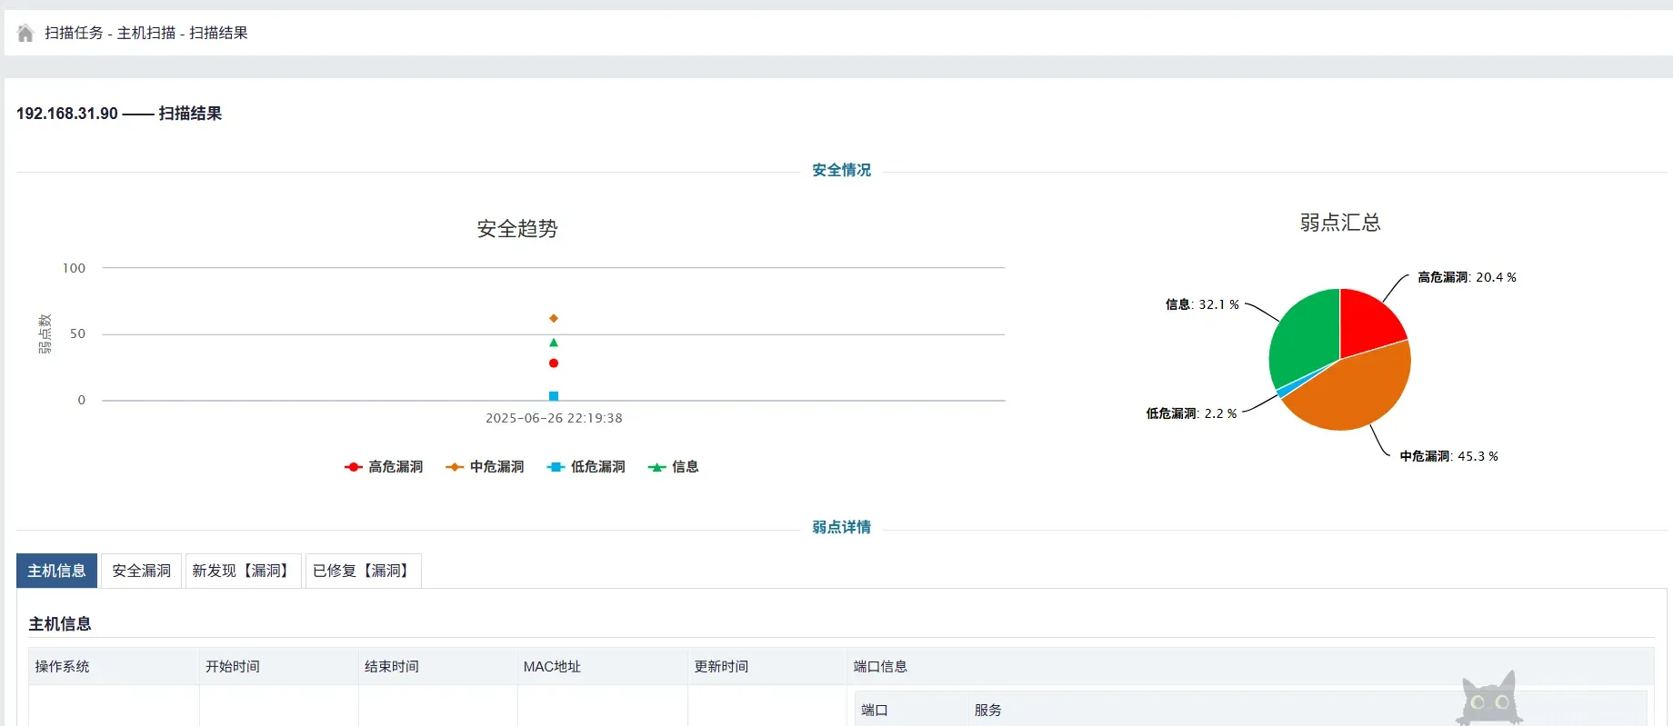Click the 弱点汇总 chart title
1673x726 pixels.
[1340, 223]
